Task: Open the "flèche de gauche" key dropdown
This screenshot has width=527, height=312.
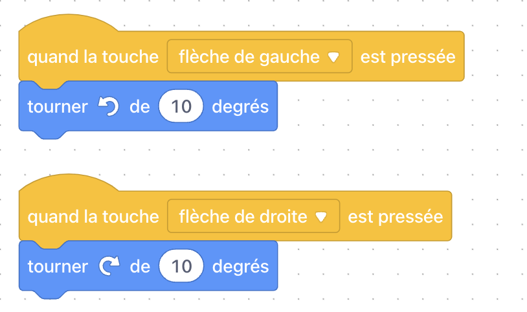Action: 260,56
